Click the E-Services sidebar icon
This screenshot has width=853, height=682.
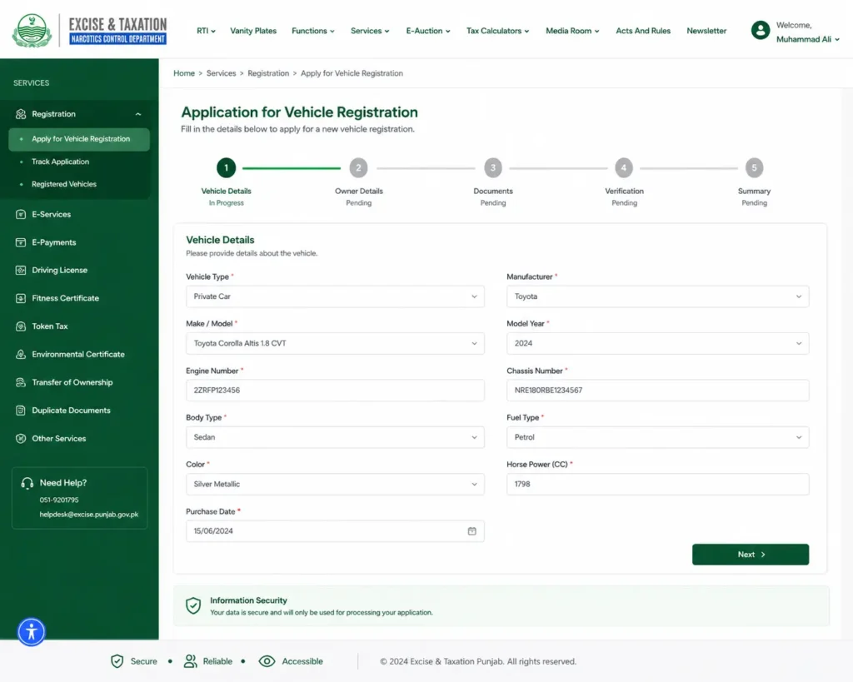click(x=21, y=214)
